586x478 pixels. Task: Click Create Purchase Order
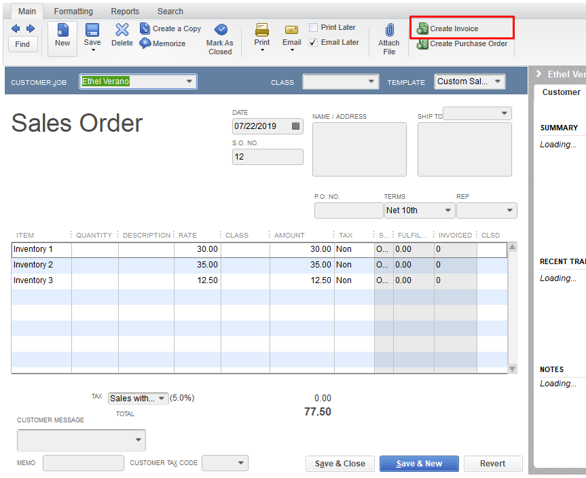(462, 43)
